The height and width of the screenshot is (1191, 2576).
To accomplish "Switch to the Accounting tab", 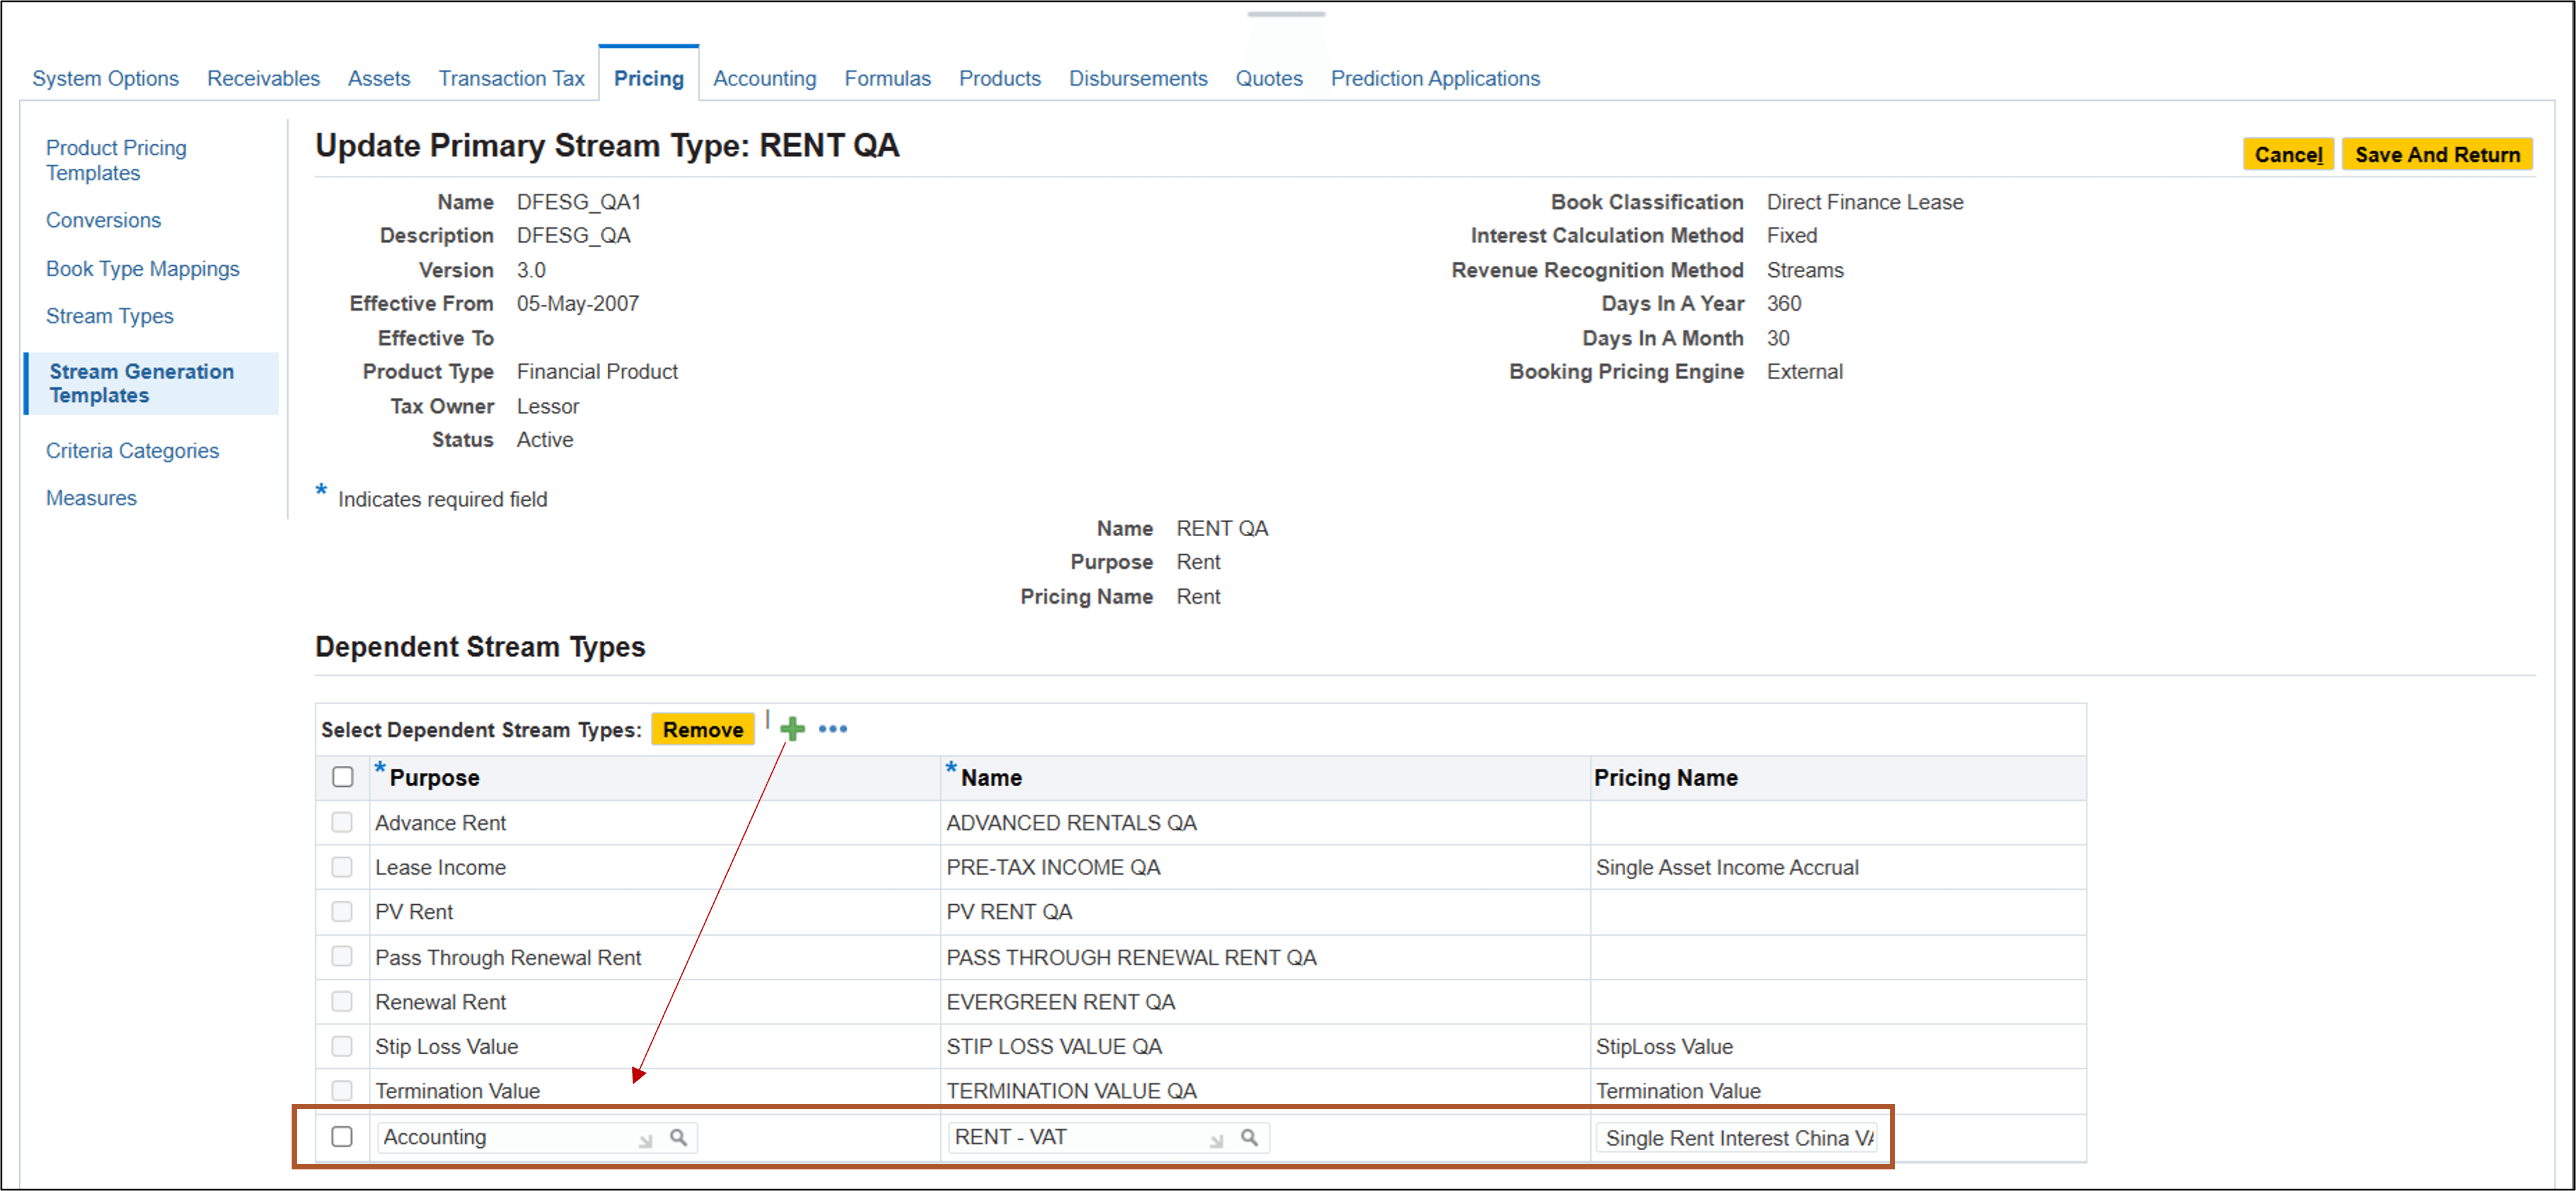I will click(764, 78).
